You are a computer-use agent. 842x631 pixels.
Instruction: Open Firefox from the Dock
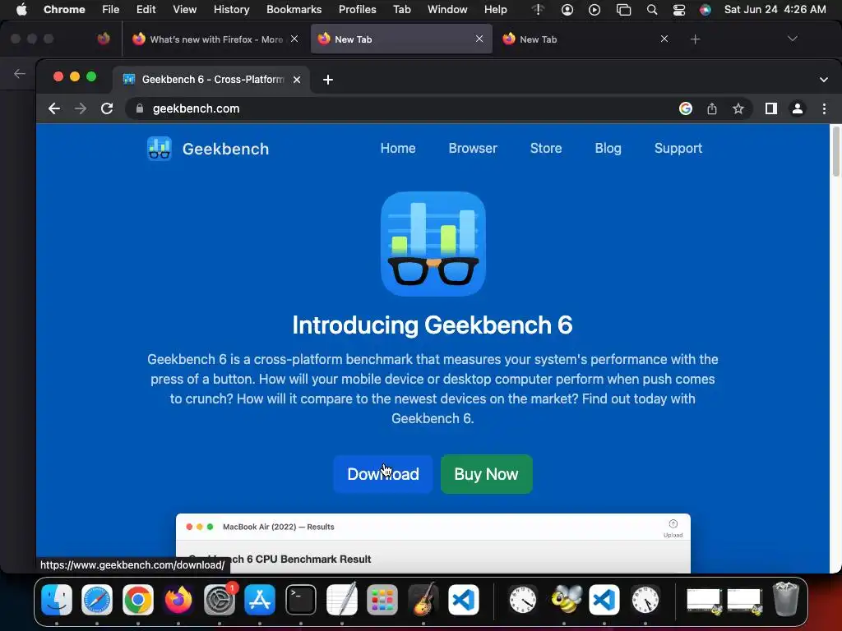click(178, 599)
